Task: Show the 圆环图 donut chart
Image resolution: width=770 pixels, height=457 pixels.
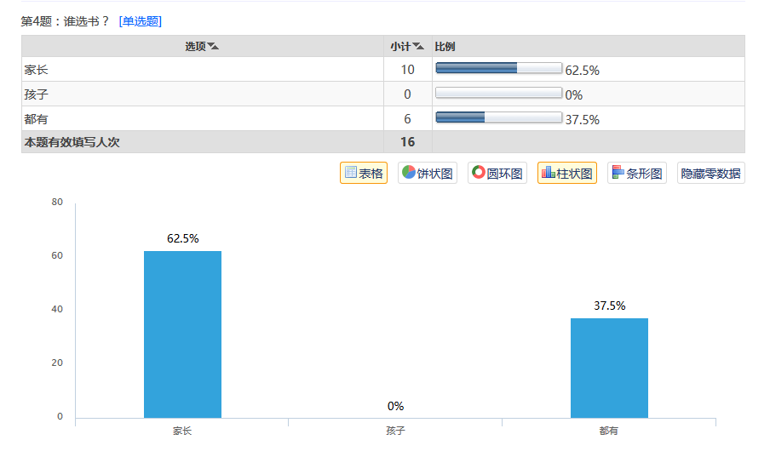Action: pyautogui.click(x=497, y=173)
